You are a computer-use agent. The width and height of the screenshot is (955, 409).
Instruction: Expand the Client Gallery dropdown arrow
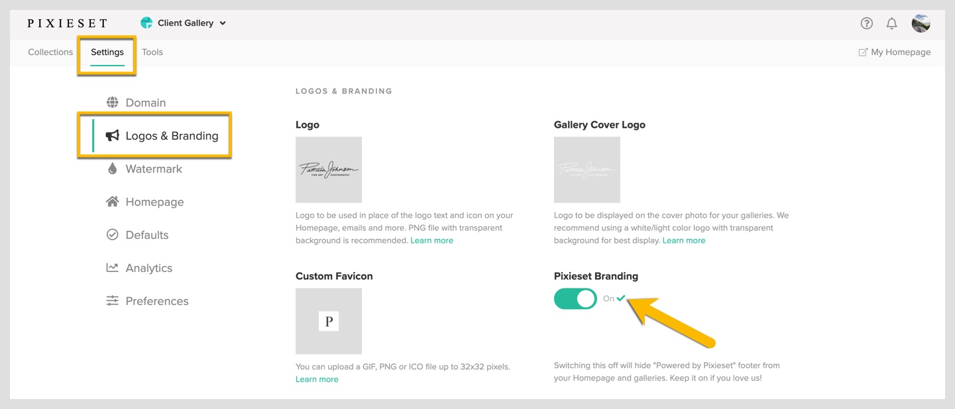tap(223, 23)
